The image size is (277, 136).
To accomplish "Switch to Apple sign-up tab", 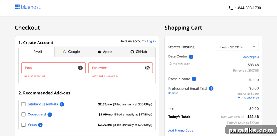I will (105, 52).
